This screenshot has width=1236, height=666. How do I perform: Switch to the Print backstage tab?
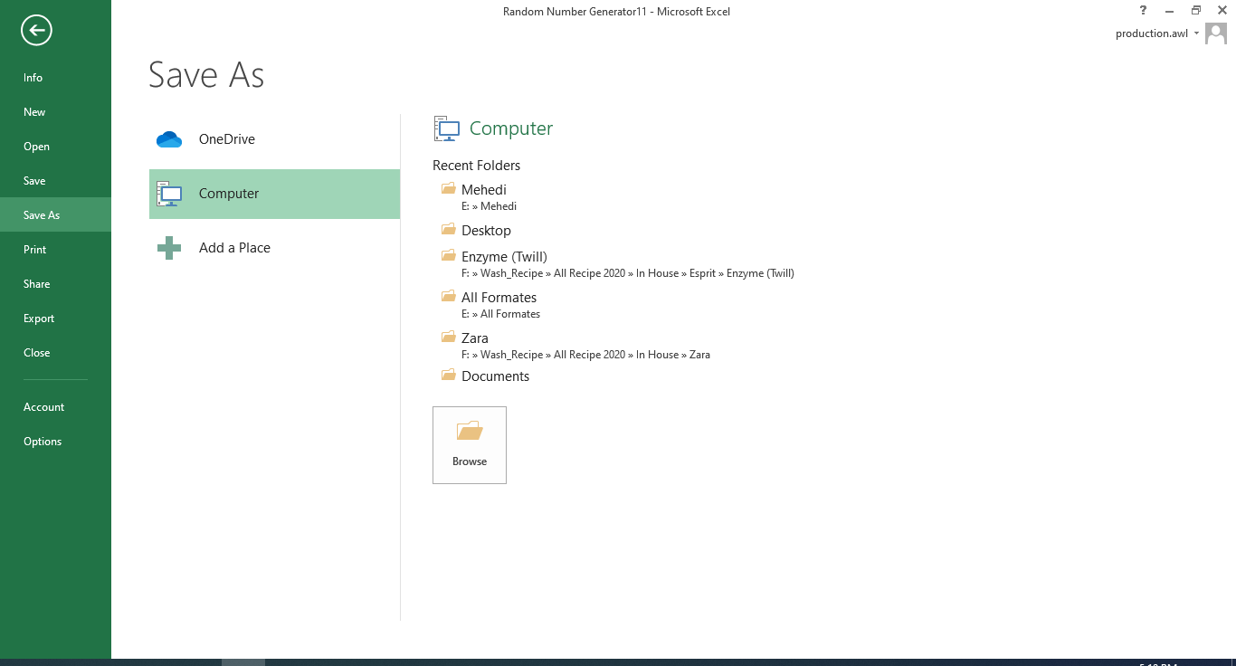point(34,249)
